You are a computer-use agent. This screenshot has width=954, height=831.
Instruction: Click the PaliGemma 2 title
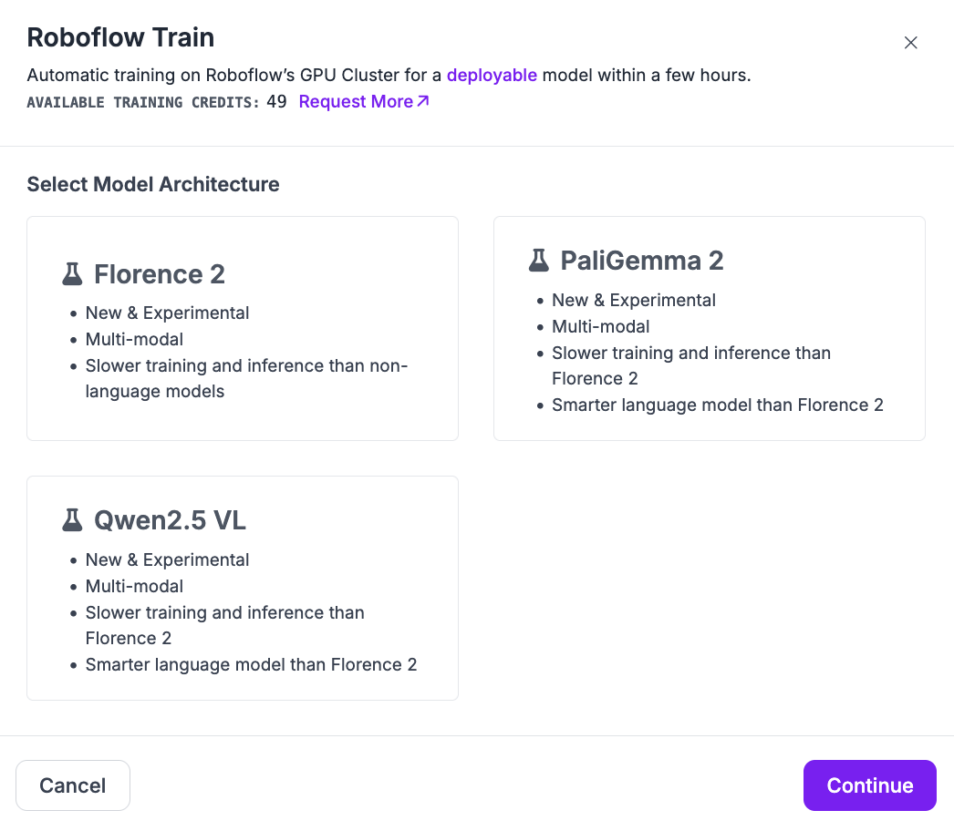click(642, 261)
